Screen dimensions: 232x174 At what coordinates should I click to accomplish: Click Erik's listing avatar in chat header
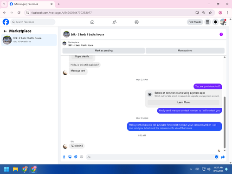click(x=66, y=34)
